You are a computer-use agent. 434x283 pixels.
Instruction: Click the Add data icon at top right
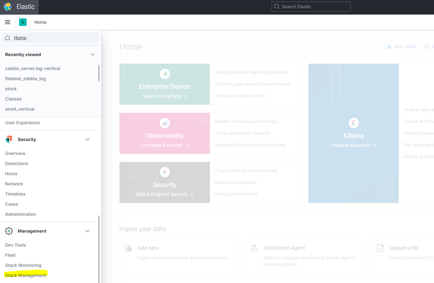(389, 47)
